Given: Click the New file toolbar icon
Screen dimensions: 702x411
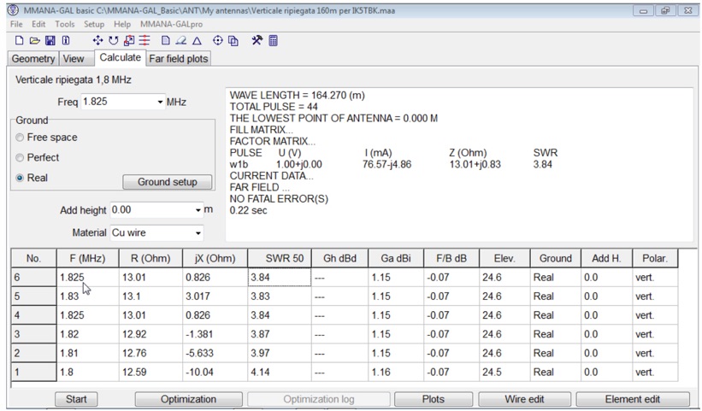Looking at the screenshot, I should [x=20, y=41].
